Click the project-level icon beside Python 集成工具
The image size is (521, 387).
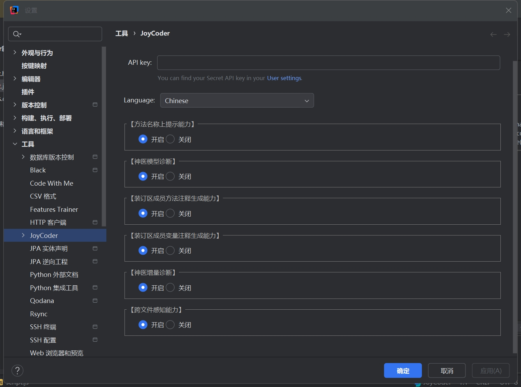tap(95, 288)
